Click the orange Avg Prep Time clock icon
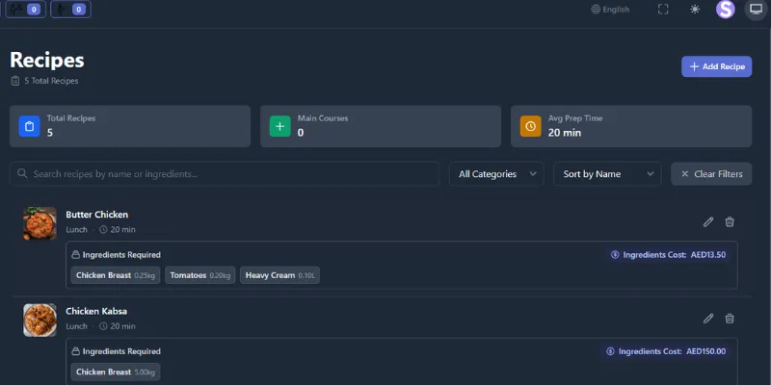Screen dimensions: 771x385 point(530,126)
